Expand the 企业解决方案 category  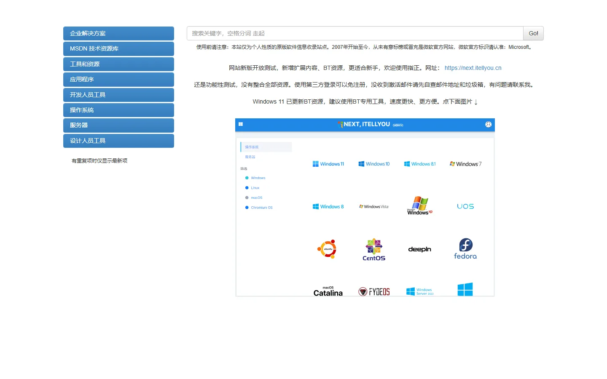point(118,33)
